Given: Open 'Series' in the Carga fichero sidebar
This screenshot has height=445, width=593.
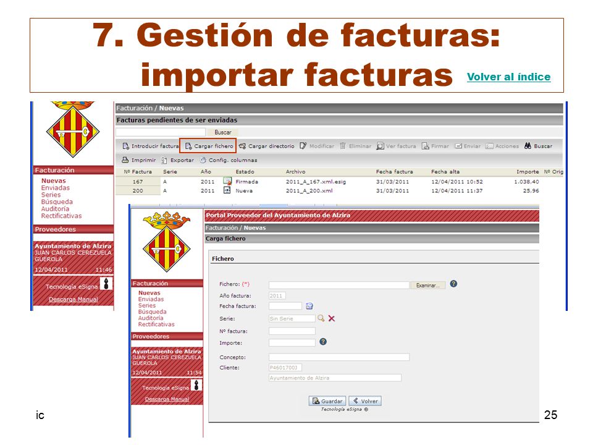Looking at the screenshot, I should (x=147, y=305).
